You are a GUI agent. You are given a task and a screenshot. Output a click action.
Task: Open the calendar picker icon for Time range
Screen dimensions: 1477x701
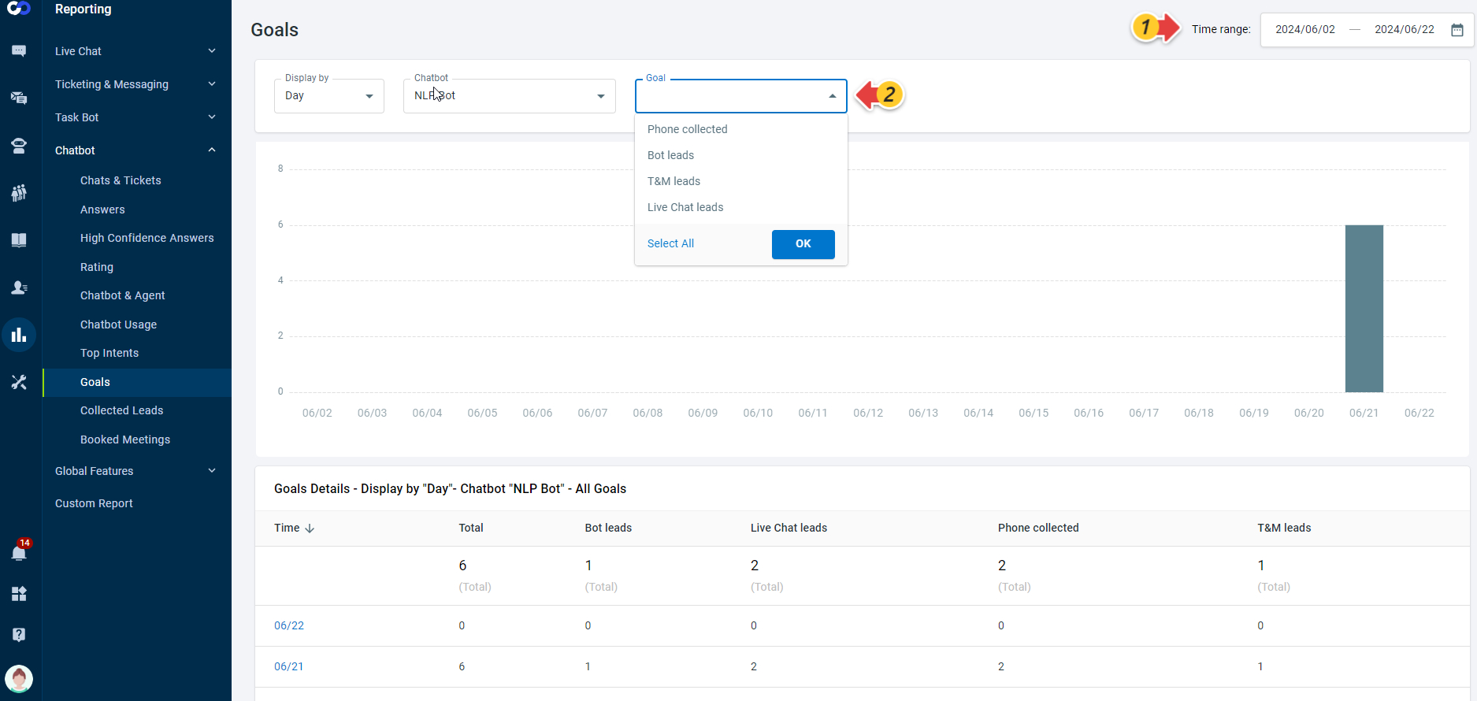click(1457, 30)
